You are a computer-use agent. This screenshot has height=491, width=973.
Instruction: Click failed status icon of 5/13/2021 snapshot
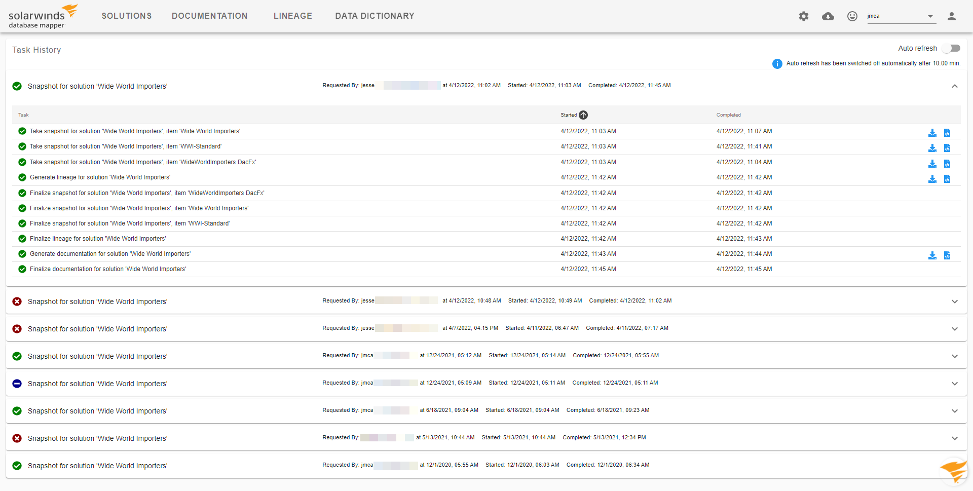(x=17, y=438)
